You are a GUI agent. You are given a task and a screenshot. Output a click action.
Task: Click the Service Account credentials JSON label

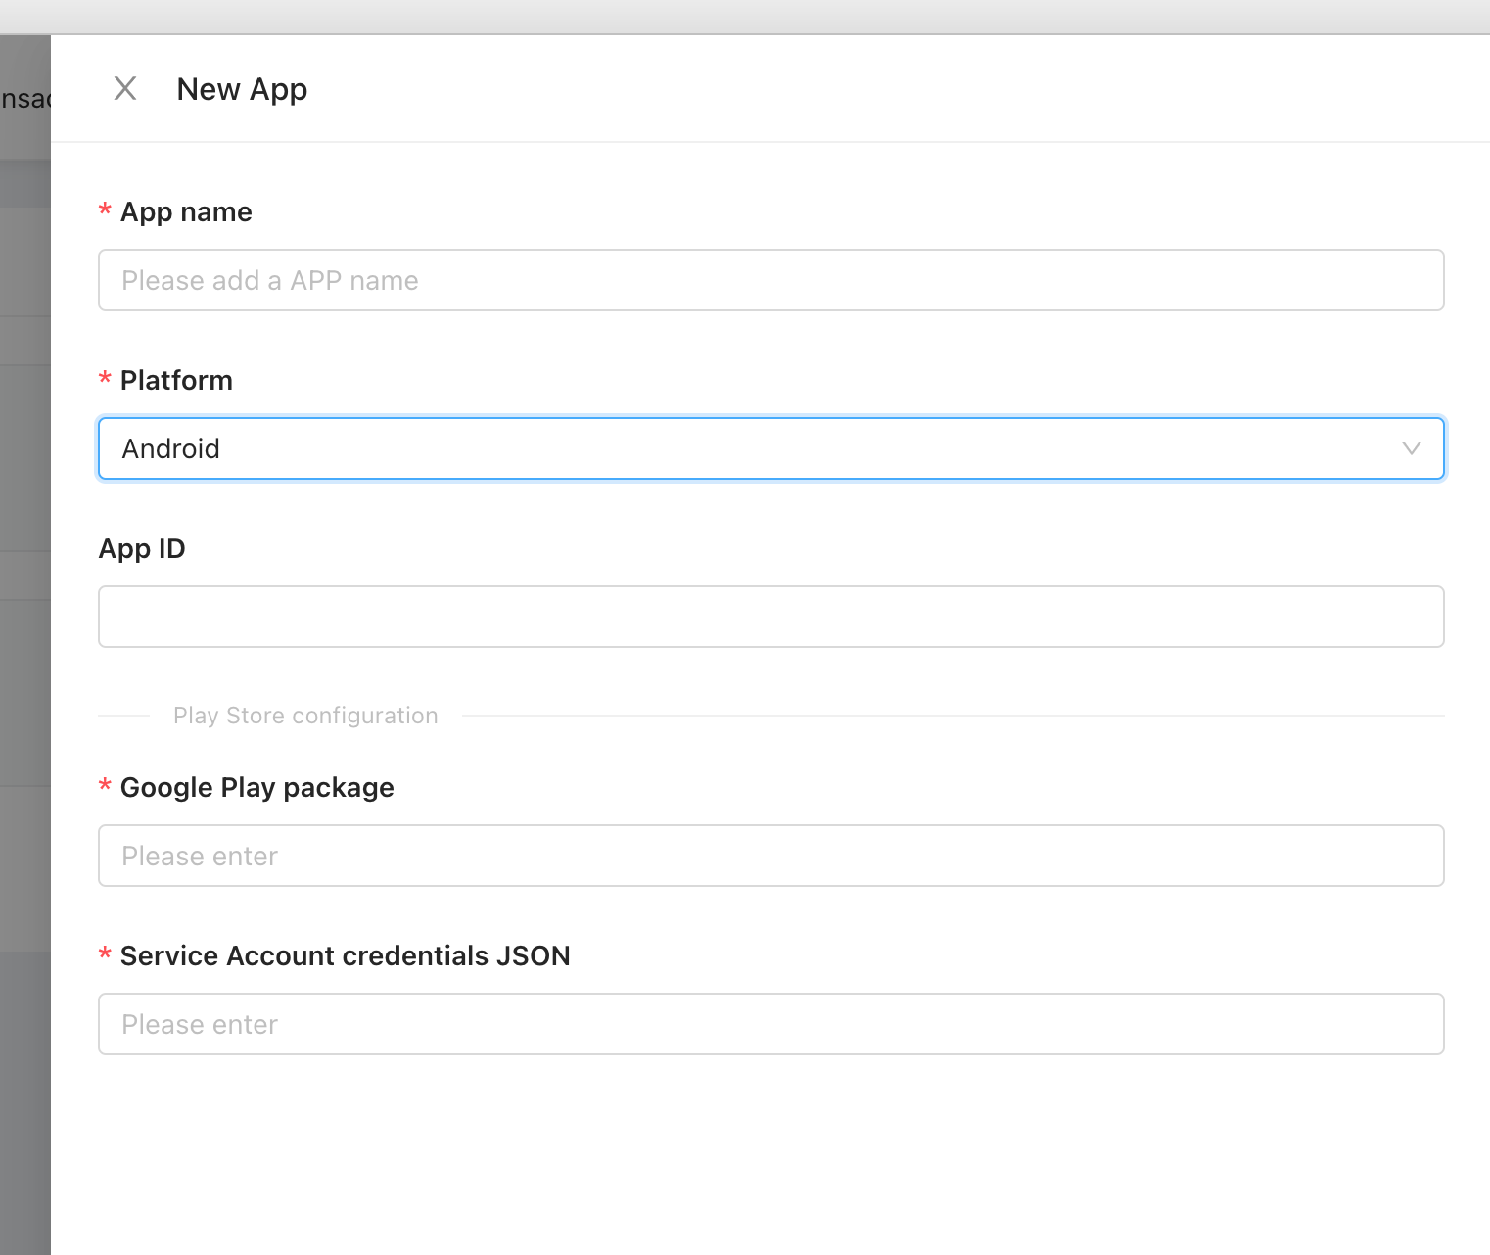[345, 956]
